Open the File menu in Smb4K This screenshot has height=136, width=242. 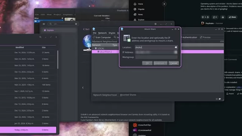click(x=95, y=33)
